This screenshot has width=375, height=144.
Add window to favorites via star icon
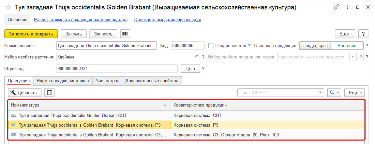point(9,8)
